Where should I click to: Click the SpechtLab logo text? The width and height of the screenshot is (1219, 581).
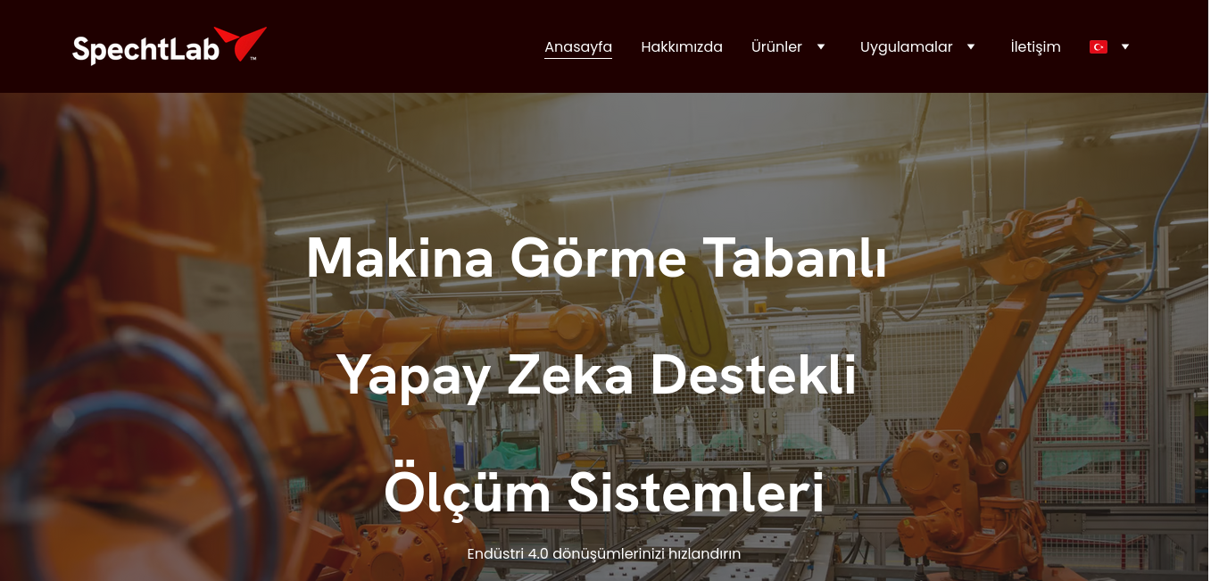click(145, 49)
